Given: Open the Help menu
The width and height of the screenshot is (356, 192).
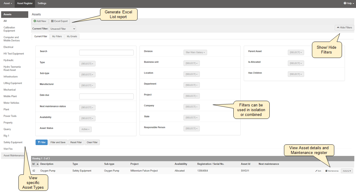Looking at the screenshot, I should [348, 3].
